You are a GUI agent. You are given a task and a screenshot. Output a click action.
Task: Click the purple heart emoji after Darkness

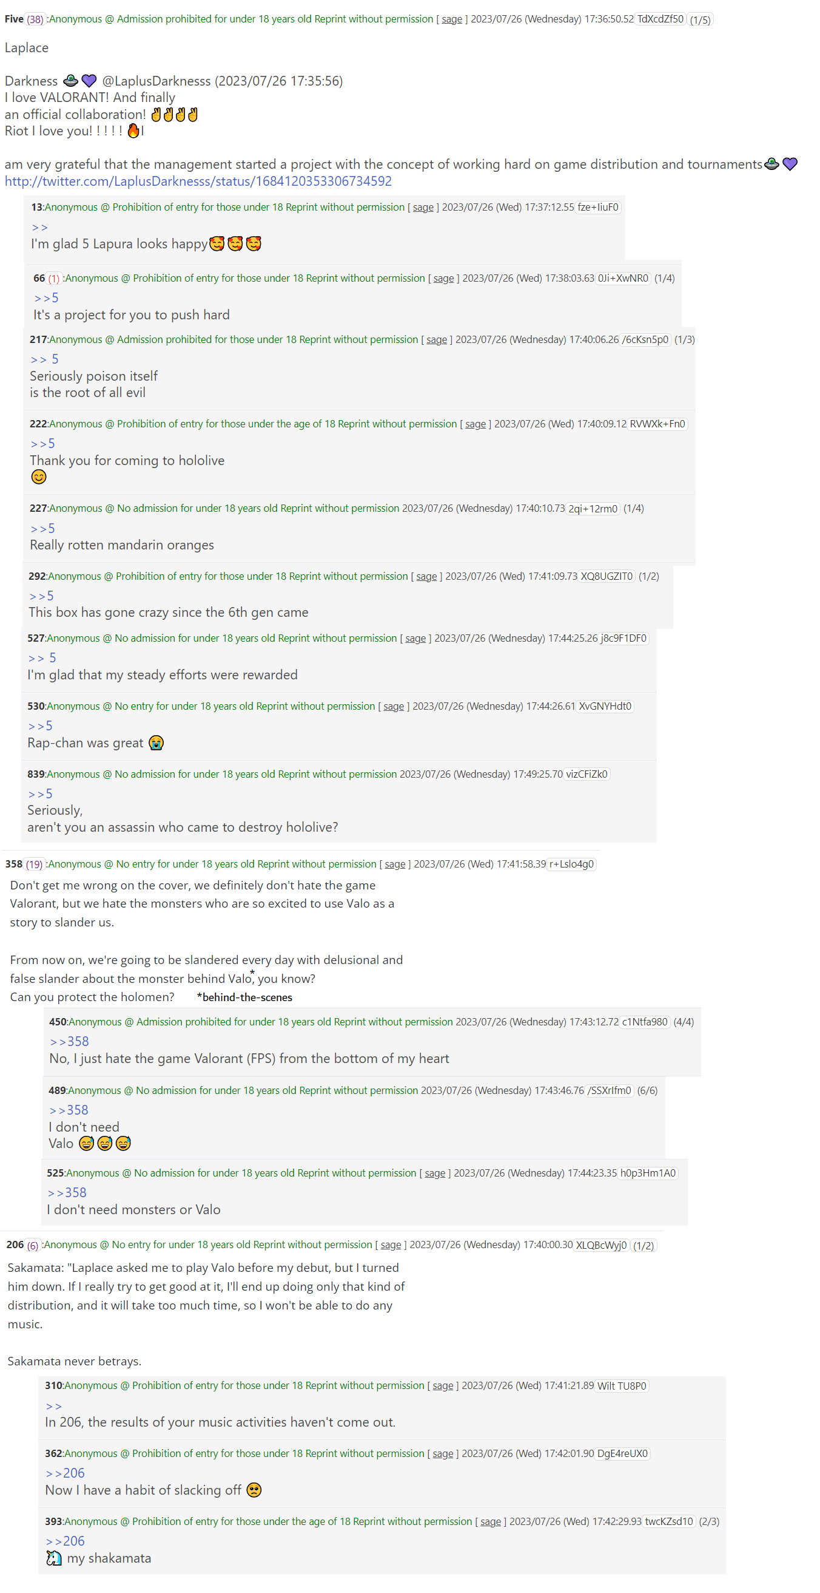(x=90, y=81)
